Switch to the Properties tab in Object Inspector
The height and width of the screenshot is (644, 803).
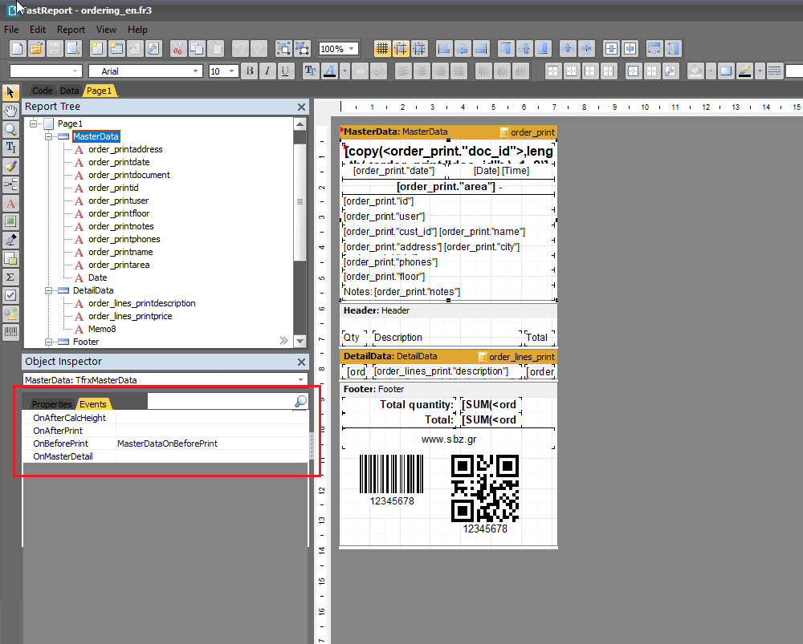[x=51, y=404]
